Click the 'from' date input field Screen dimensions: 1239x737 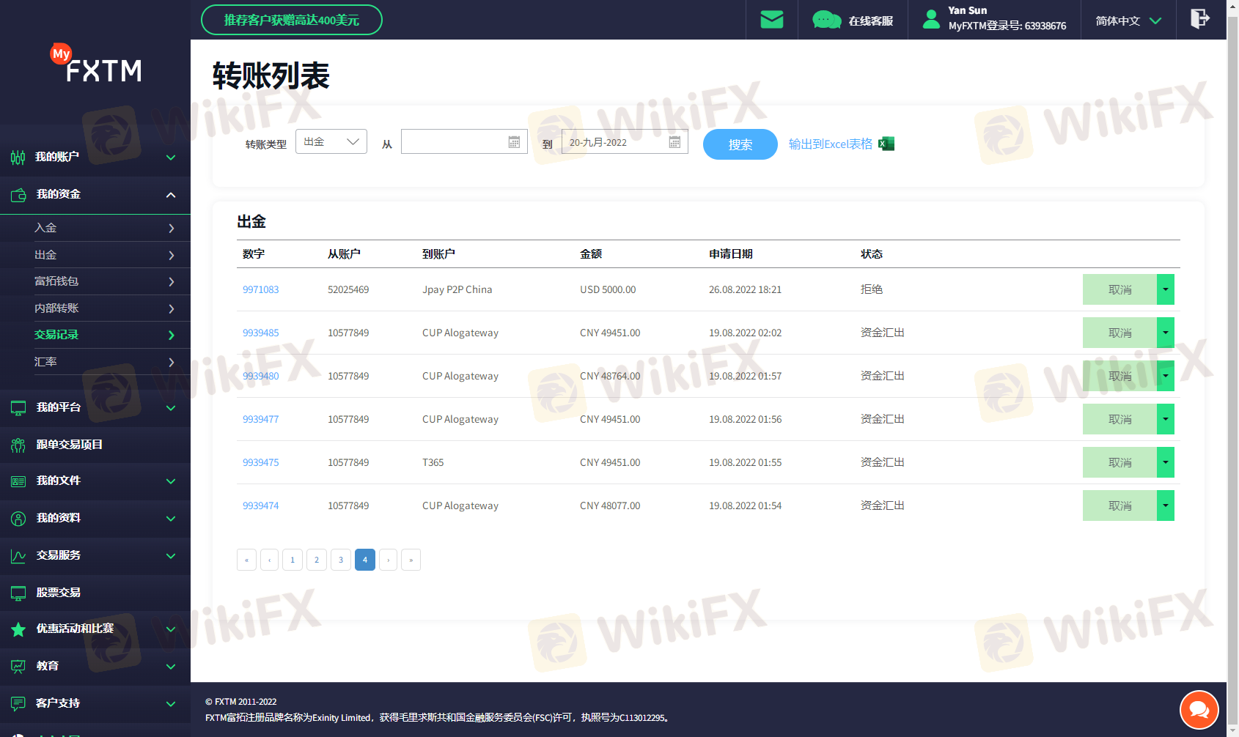tap(464, 141)
